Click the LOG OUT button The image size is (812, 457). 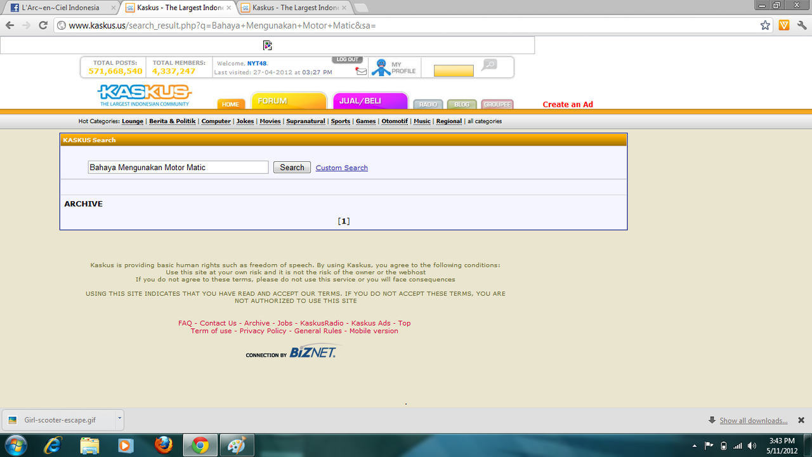click(347, 60)
